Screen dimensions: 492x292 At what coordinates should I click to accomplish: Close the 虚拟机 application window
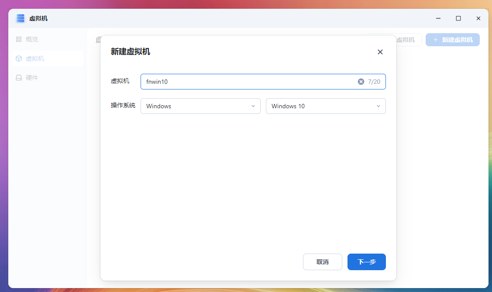(x=478, y=18)
